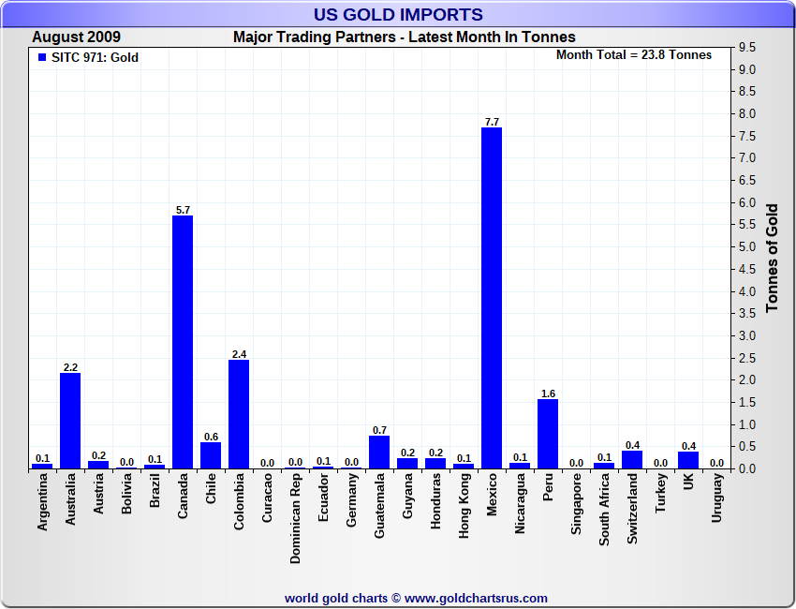The height and width of the screenshot is (609, 796).
Task: Click the 7.5 tick on the y-axis
Action: (x=747, y=136)
